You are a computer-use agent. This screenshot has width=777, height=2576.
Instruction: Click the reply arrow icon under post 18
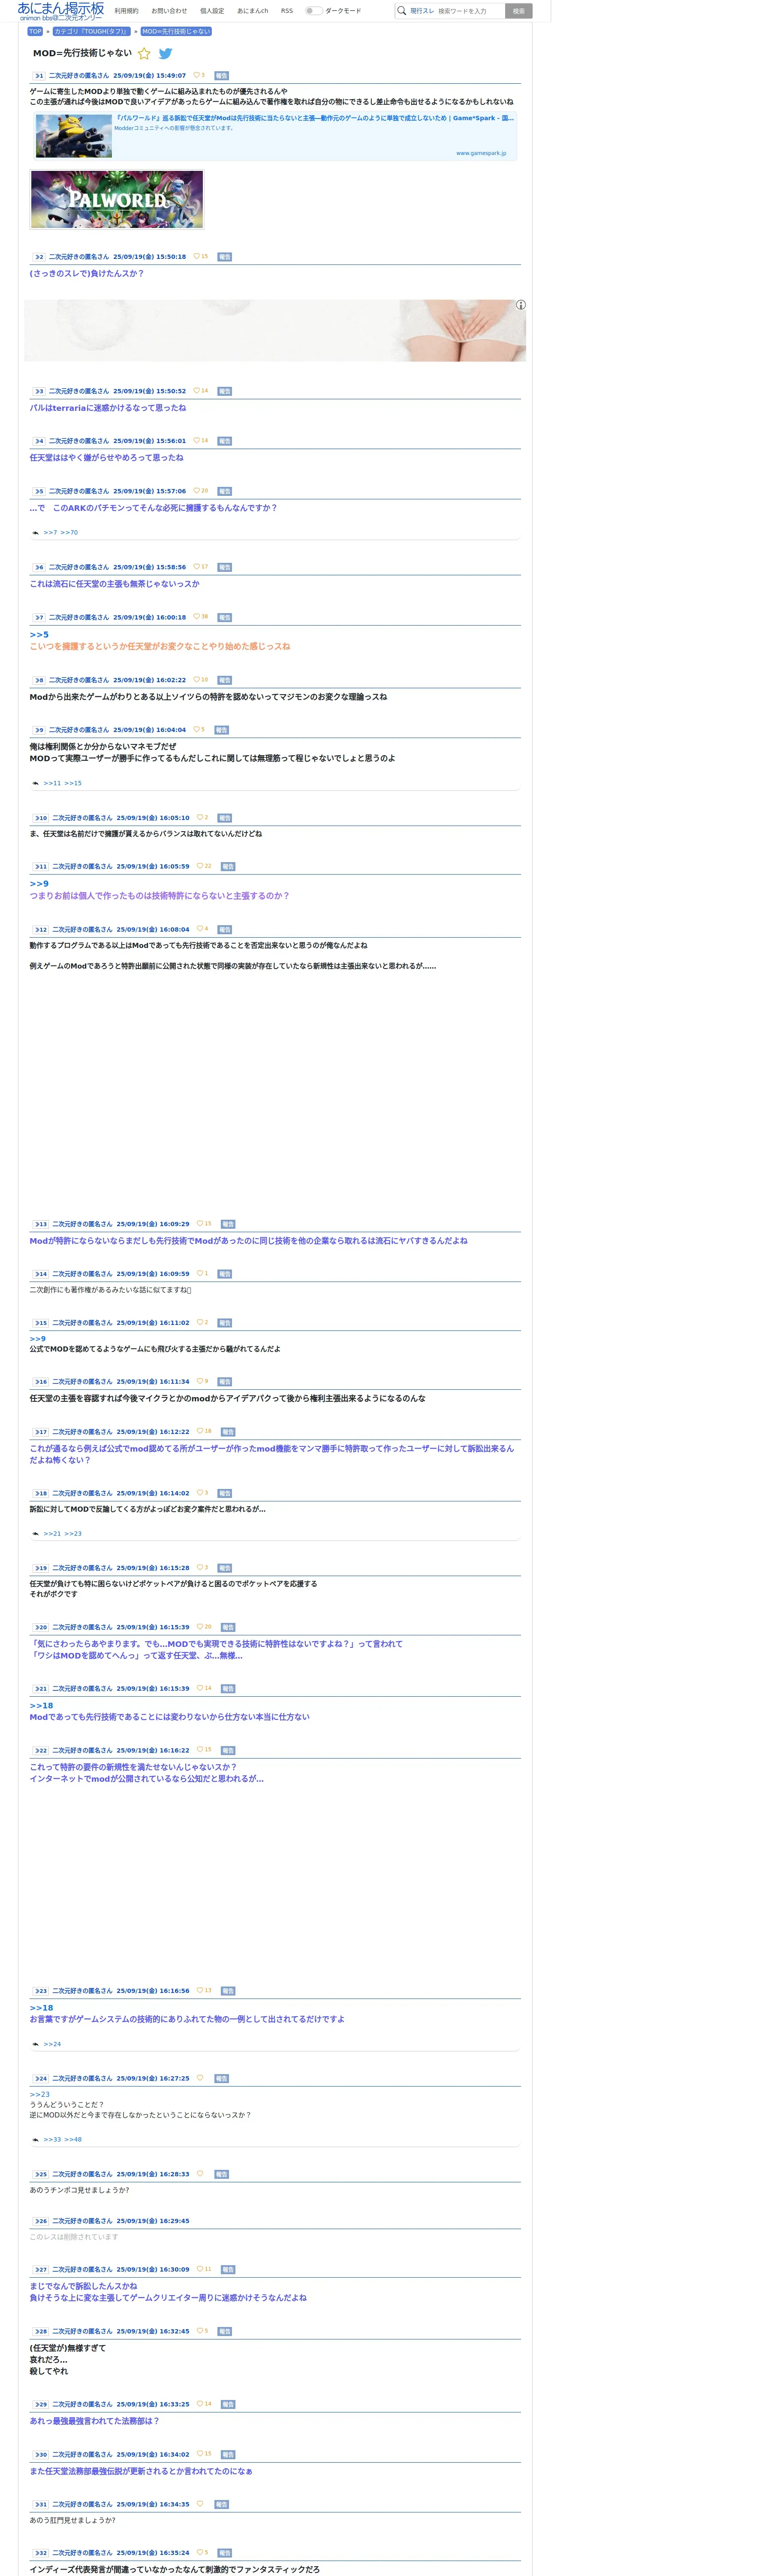tap(35, 1534)
